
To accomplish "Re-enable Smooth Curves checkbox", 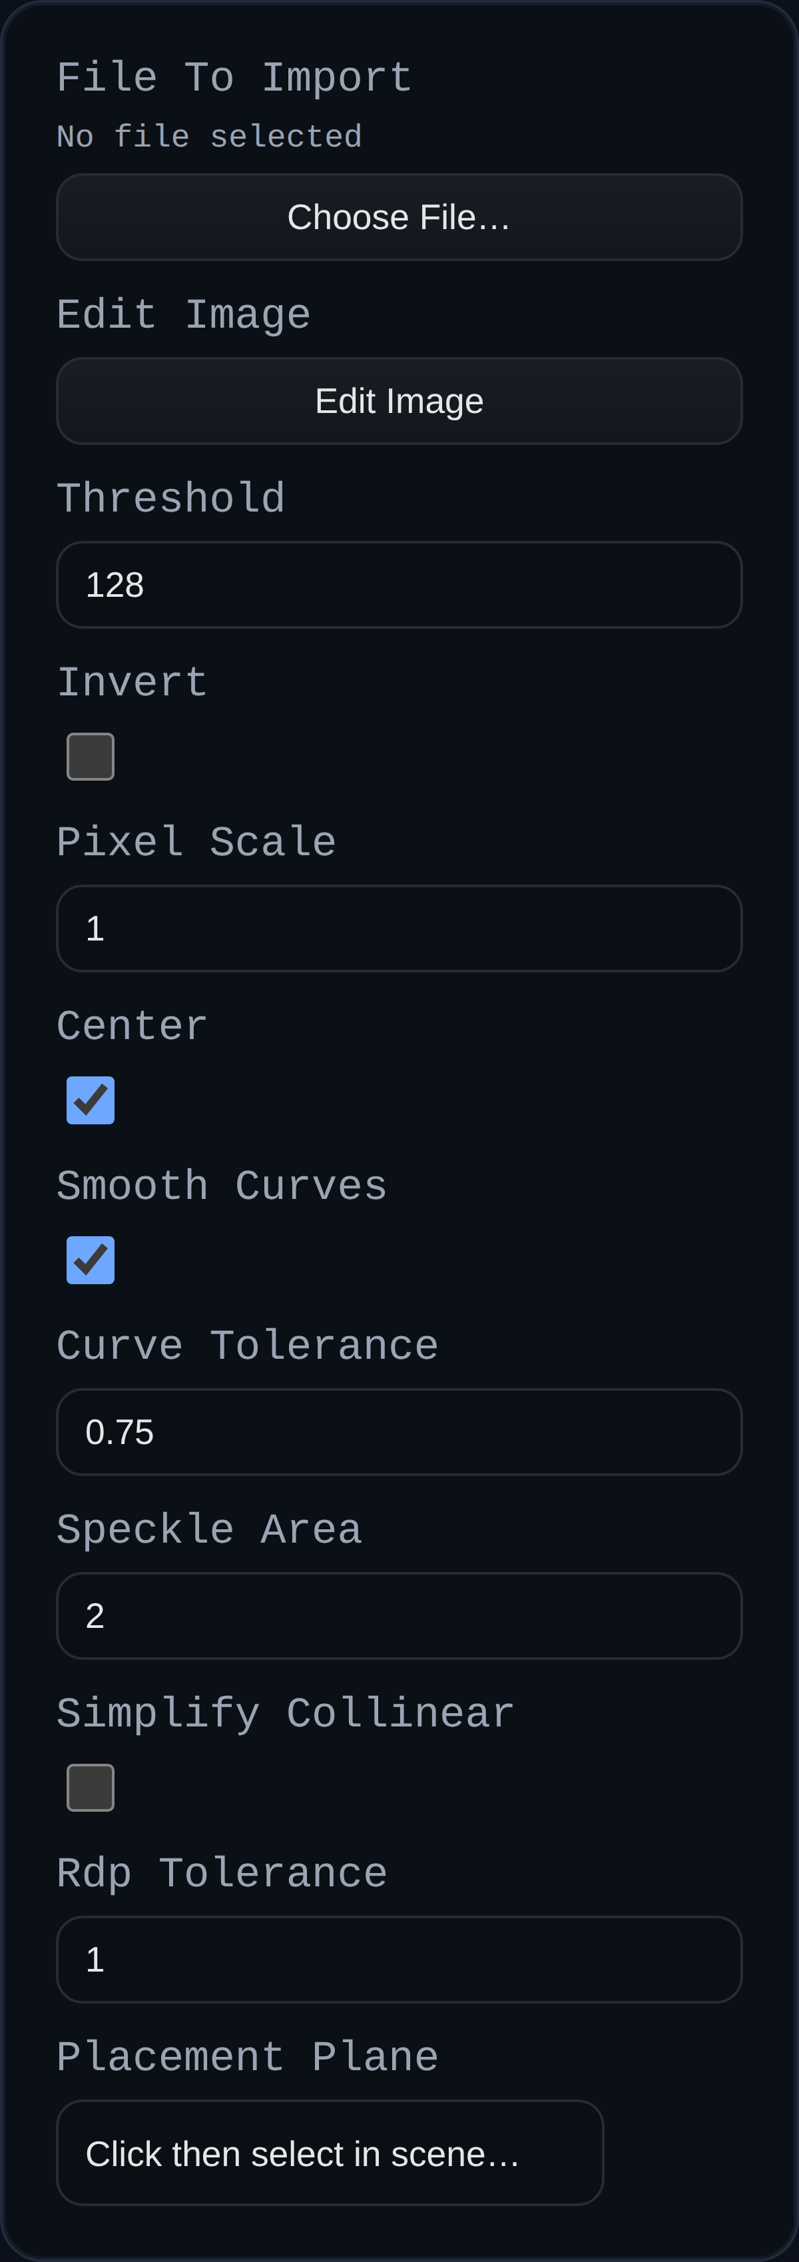I will (91, 1259).
